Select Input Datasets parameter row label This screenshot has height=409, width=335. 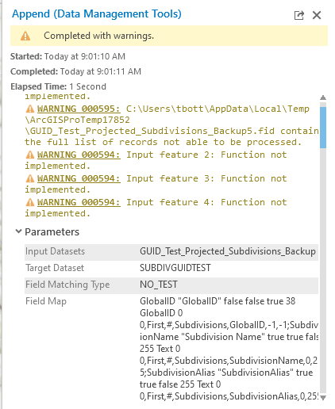(55, 251)
